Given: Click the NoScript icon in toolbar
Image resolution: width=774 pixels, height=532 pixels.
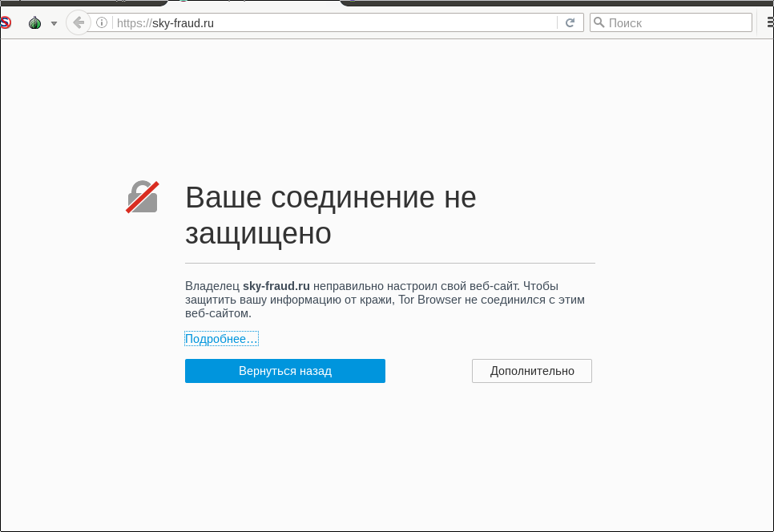Looking at the screenshot, I should (6, 22).
